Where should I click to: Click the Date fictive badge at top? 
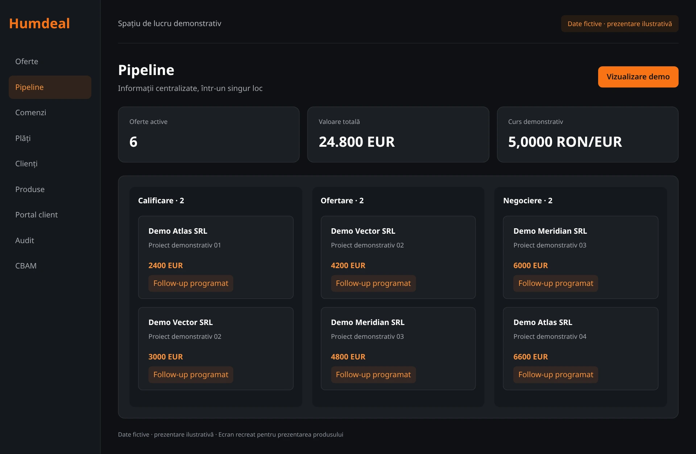[x=620, y=24]
